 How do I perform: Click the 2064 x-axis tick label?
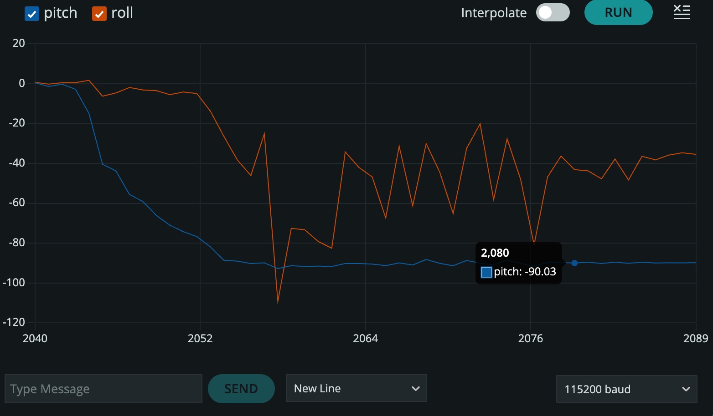pyautogui.click(x=365, y=338)
